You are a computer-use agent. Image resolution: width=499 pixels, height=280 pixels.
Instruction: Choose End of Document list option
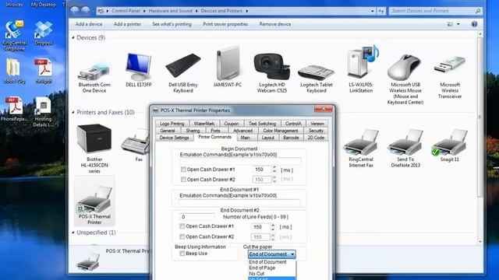267,262
